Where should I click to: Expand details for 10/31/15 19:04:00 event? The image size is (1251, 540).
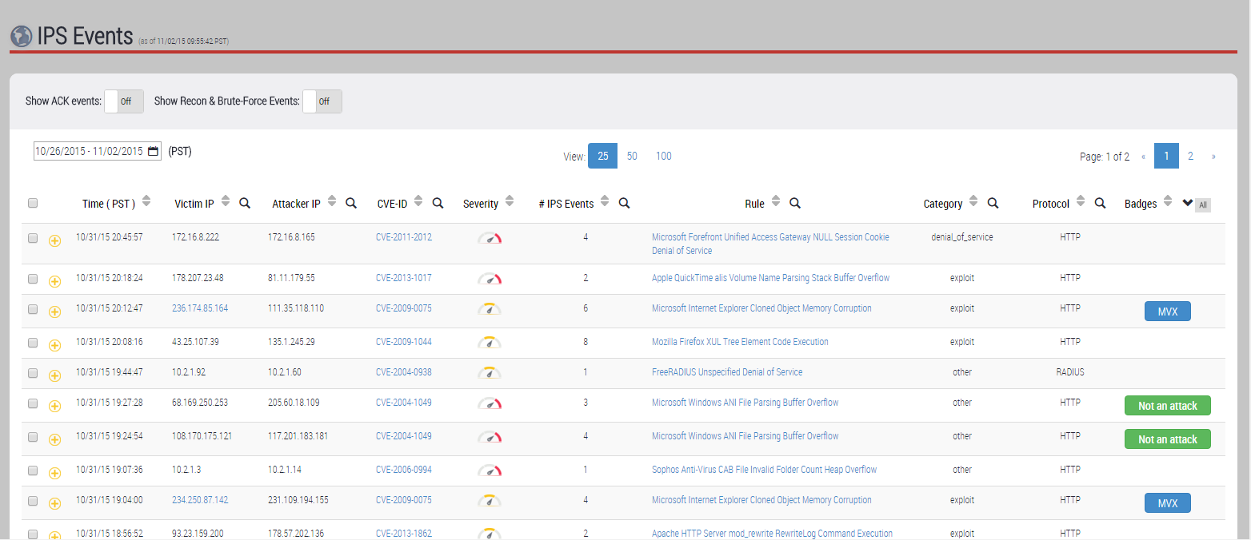click(x=55, y=503)
